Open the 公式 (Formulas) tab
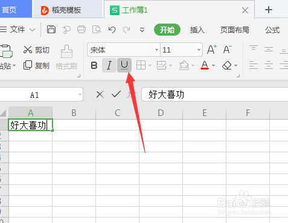 272,30
